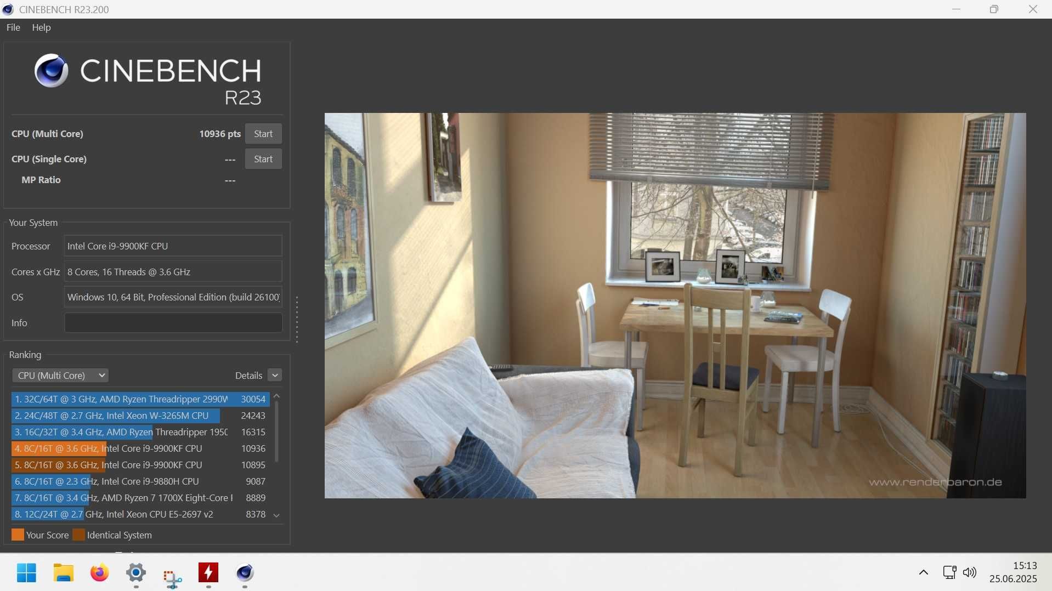
Task: Expand the ranking Details arrow
Action: (275, 376)
